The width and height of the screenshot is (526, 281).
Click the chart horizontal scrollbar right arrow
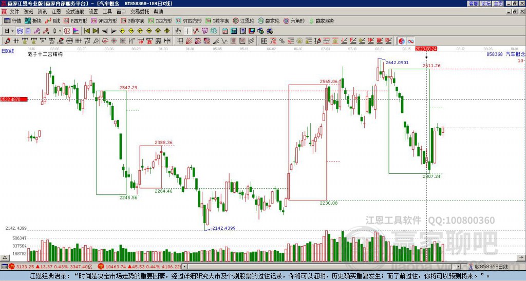coord(459,267)
